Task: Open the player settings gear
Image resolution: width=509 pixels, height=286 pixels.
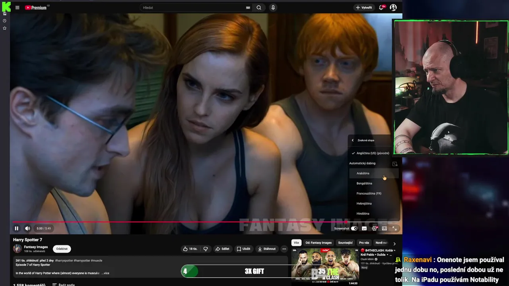Action: point(374,228)
